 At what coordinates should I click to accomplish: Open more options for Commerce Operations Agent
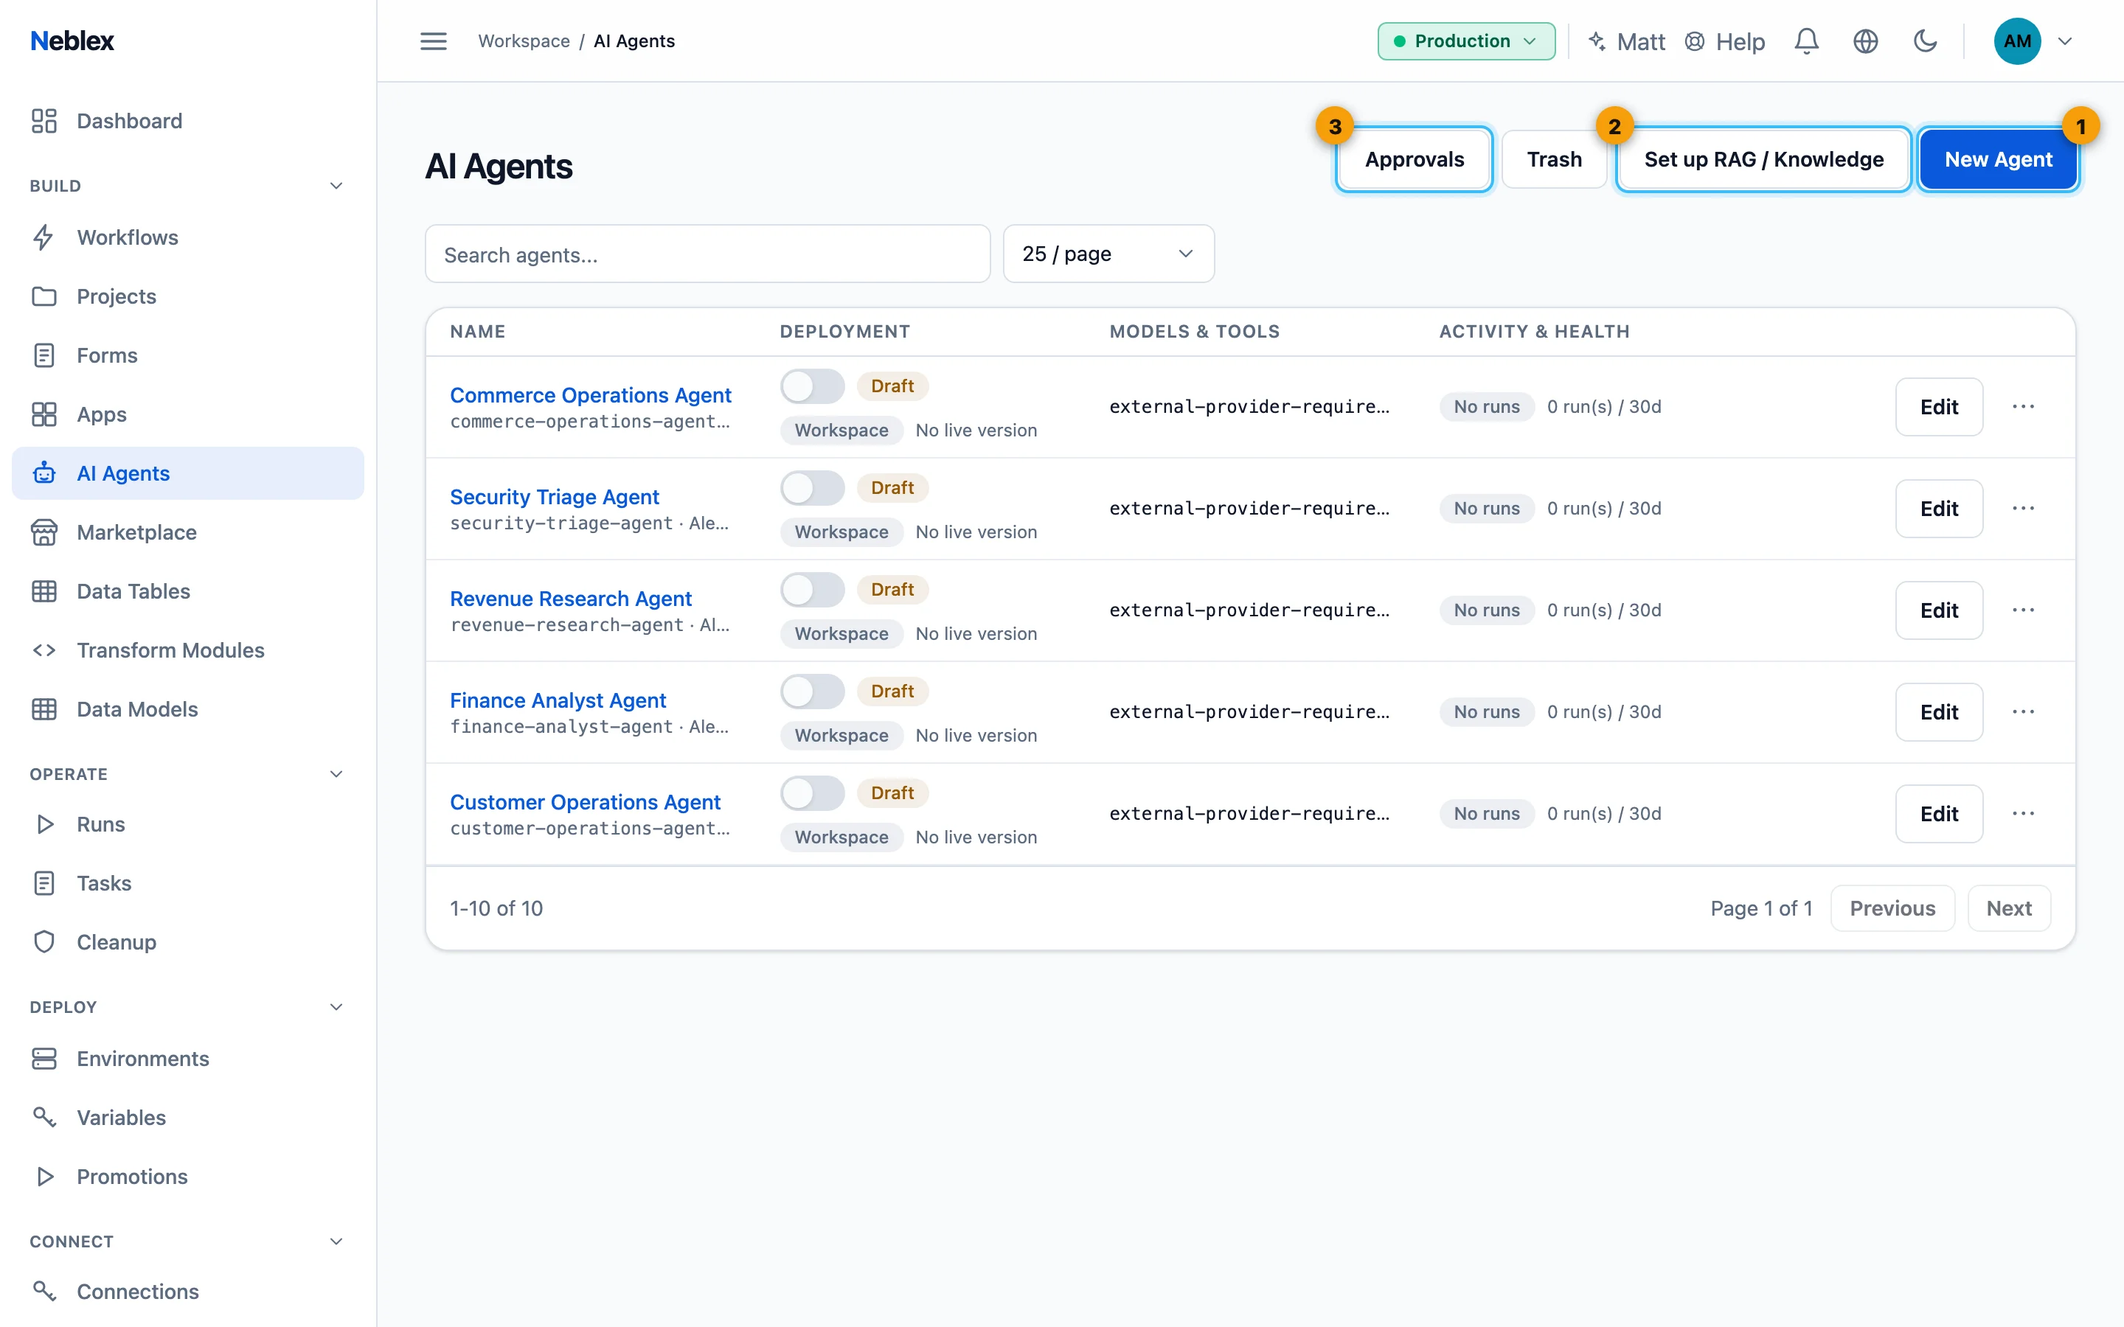pos(2023,406)
